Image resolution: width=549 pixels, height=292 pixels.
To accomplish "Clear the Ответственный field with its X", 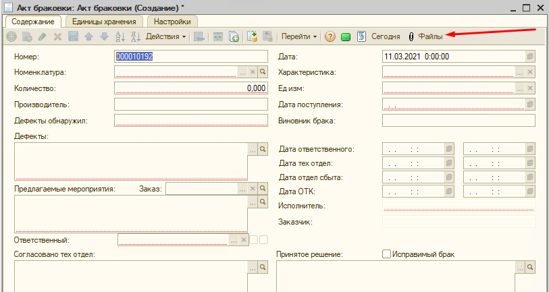I will tap(243, 240).
